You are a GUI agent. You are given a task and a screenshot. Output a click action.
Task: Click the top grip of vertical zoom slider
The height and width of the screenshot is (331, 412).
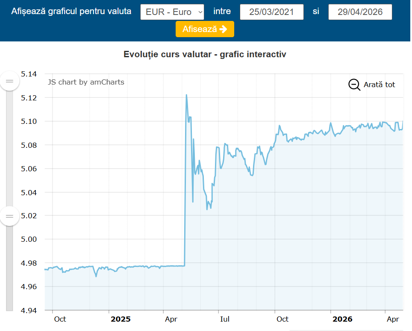point(9,81)
